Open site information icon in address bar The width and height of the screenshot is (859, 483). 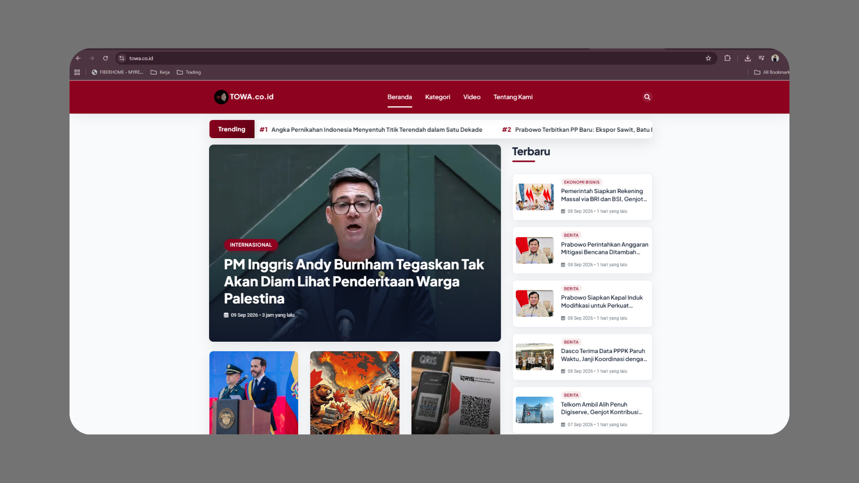tap(122, 58)
